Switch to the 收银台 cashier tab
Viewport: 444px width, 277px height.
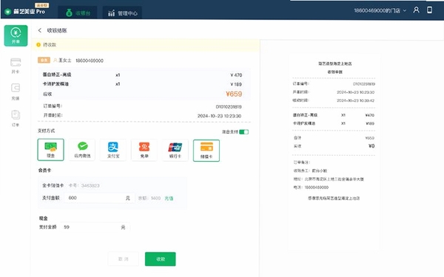pos(78,13)
